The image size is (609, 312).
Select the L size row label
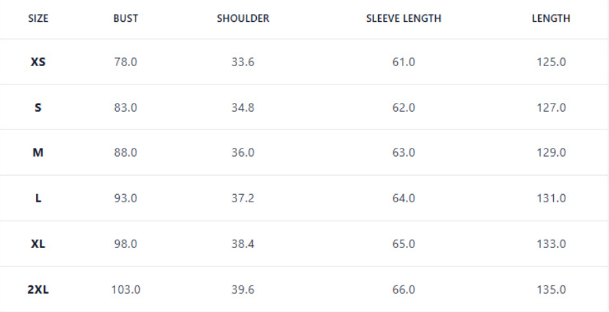coord(38,198)
